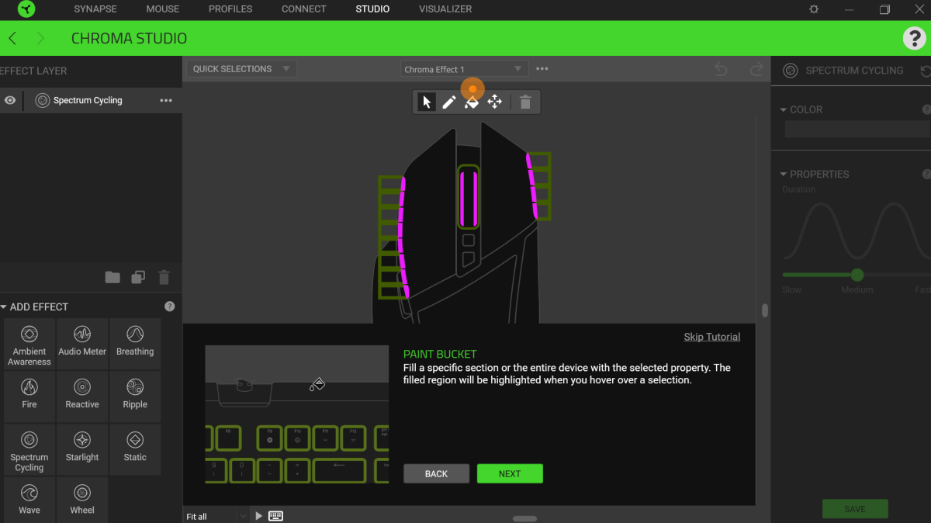Click the Delete tool in the canvas toolbar
The image size is (931, 523).
(524, 101)
